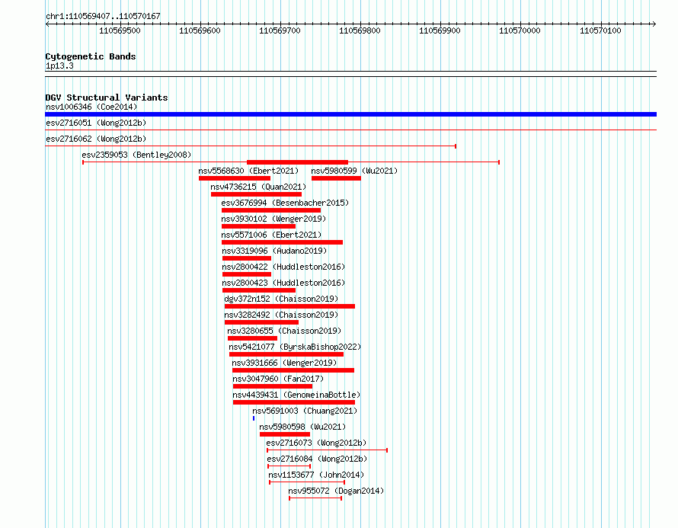678x528 pixels.
Task: Select the red bar under nsv5980599
Action: [x=336, y=178]
